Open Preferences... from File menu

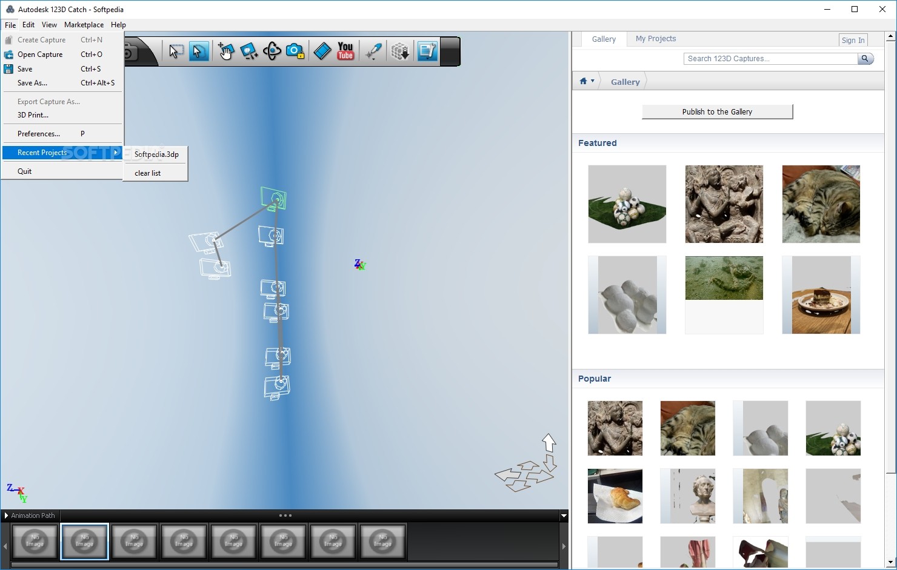(x=62, y=134)
